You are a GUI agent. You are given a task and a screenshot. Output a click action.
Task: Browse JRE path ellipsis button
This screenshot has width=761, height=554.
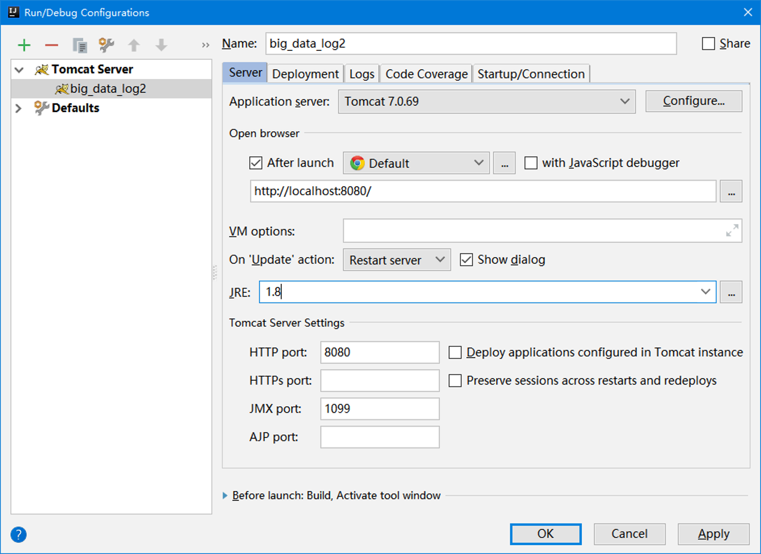point(731,292)
